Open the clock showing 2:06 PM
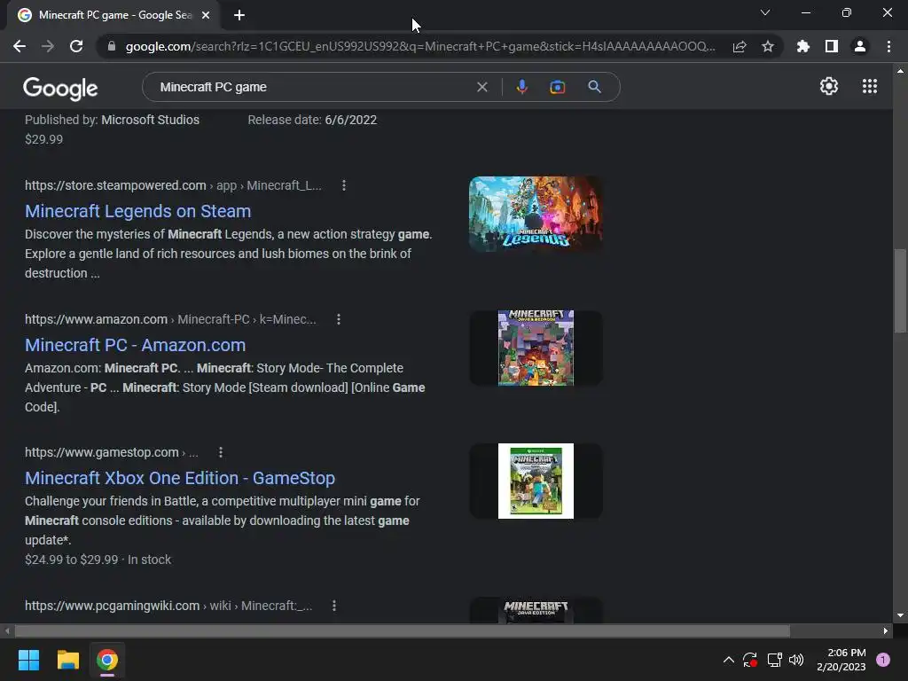 click(x=841, y=660)
